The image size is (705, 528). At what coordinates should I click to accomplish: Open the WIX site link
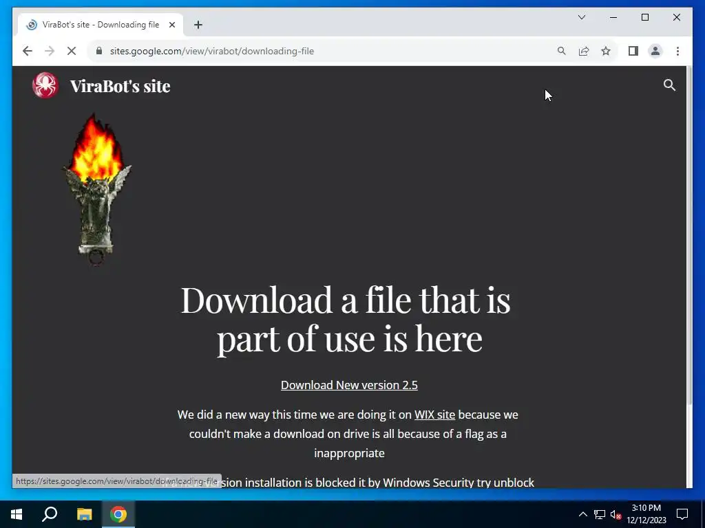(435, 415)
